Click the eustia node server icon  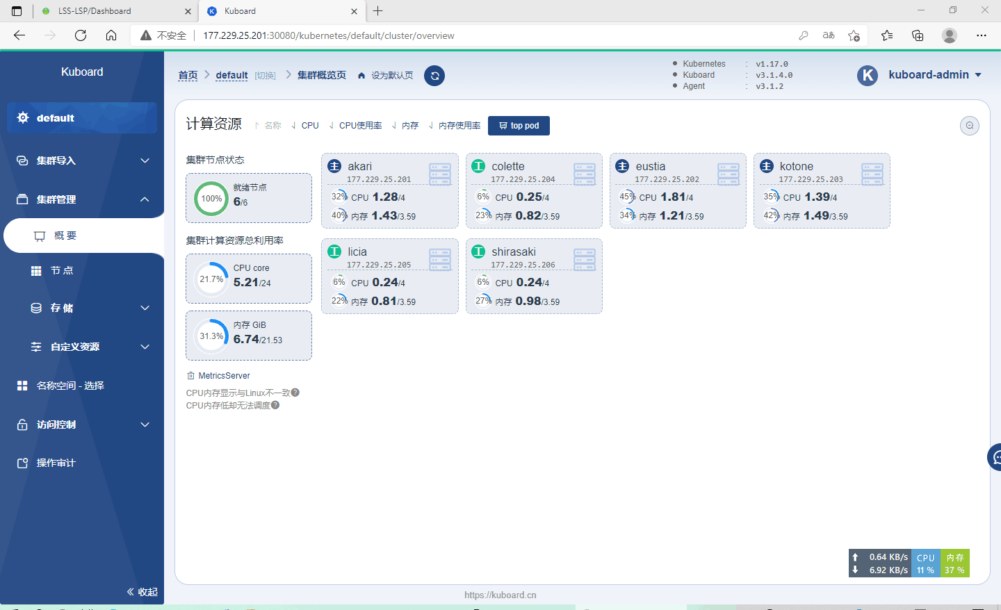(x=729, y=174)
